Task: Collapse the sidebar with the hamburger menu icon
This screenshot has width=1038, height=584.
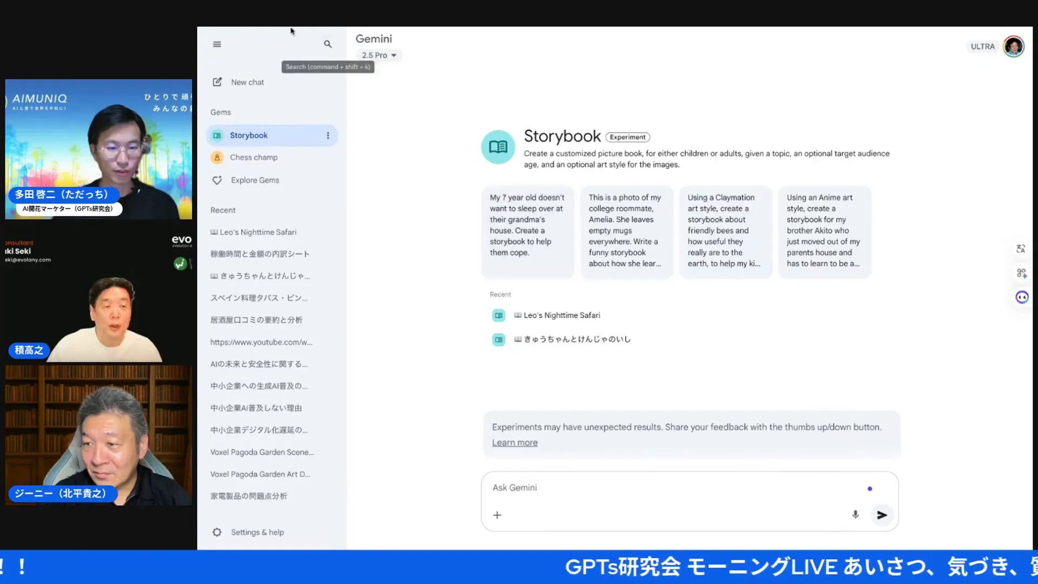Action: pos(217,44)
